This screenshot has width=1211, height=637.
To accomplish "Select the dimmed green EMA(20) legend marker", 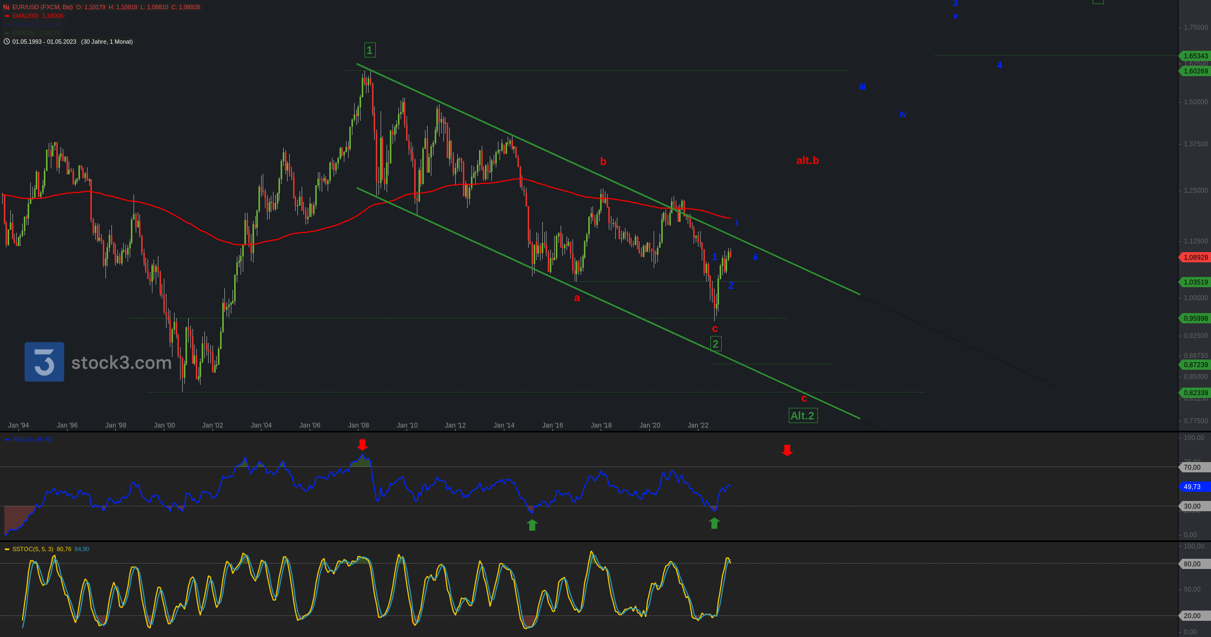I will click(7, 33).
